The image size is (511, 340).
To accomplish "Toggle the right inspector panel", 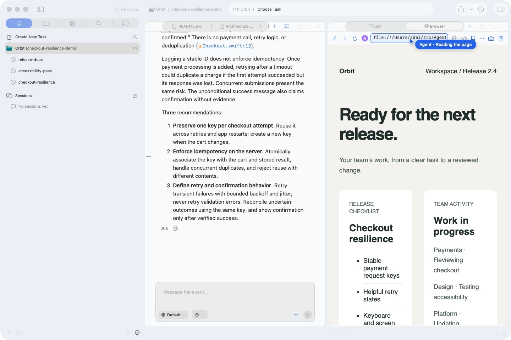I will tap(501, 9).
